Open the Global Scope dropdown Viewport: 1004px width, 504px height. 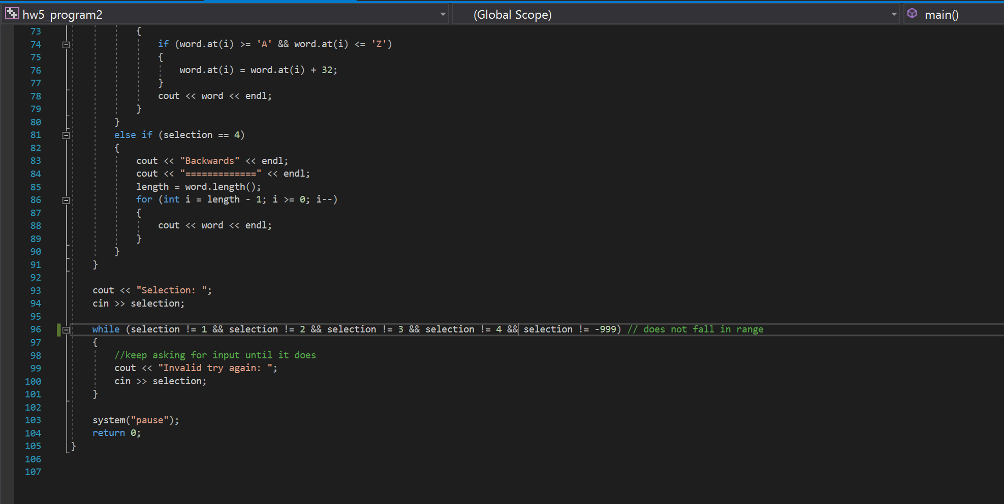(894, 14)
